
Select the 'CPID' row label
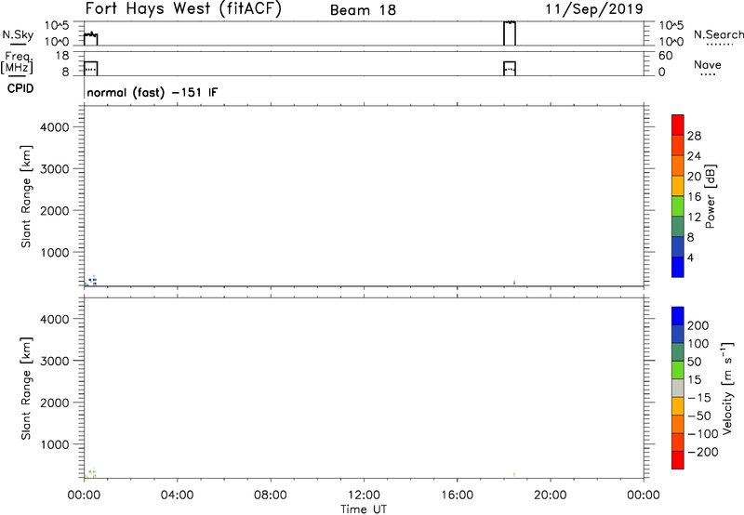coord(20,88)
